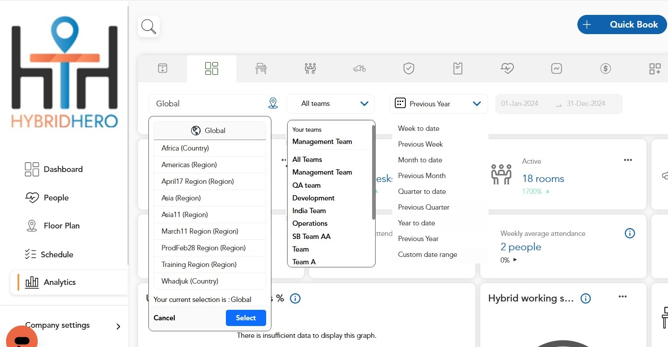668x347 pixels.
Task: Click the plus icon on Quick Book
Action: click(587, 25)
